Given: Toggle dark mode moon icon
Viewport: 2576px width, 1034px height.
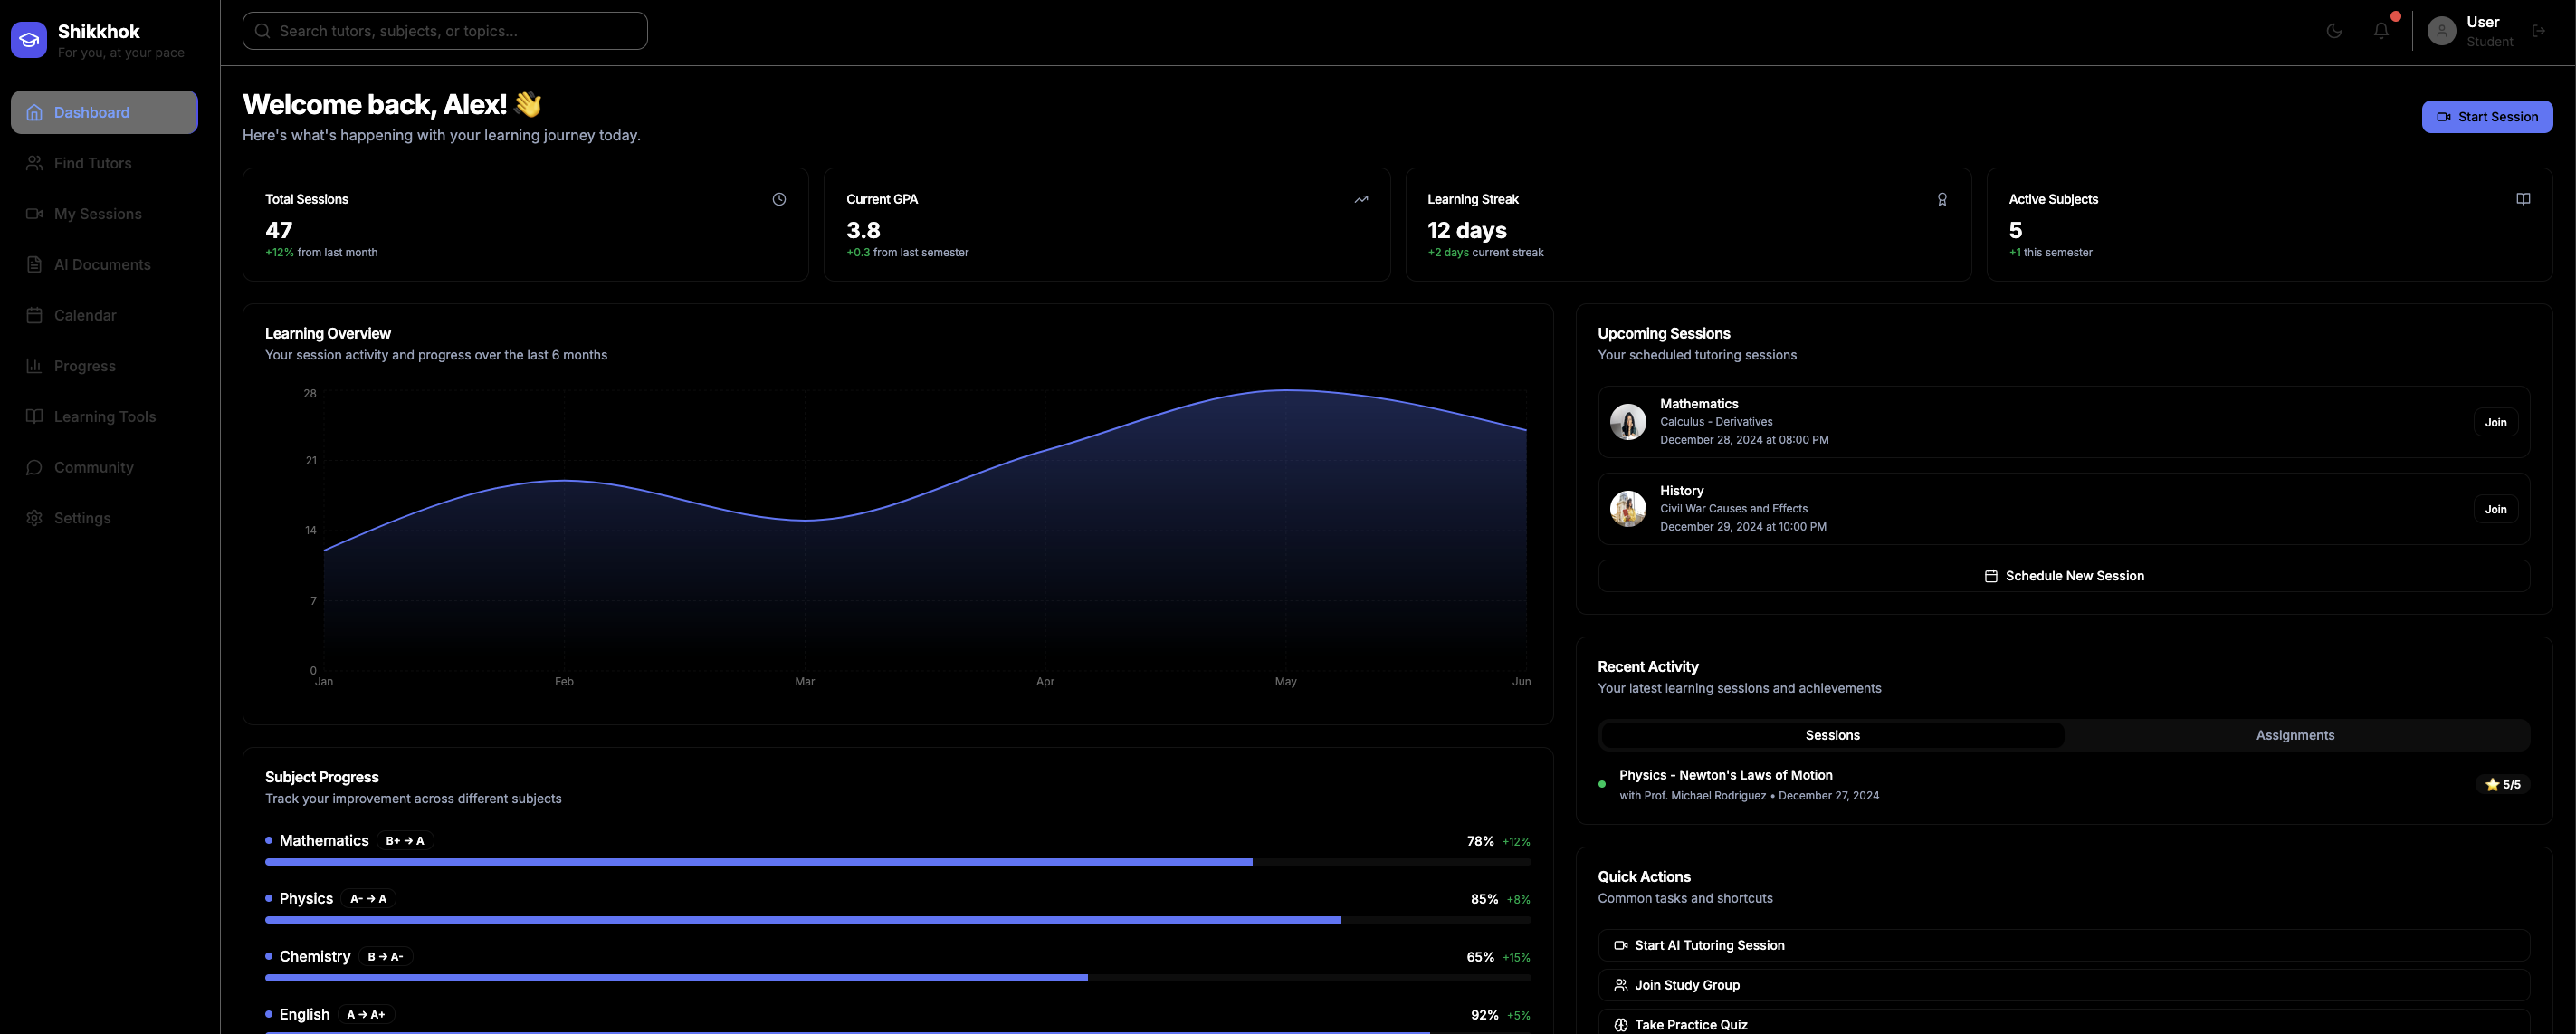Looking at the screenshot, I should (x=2334, y=31).
